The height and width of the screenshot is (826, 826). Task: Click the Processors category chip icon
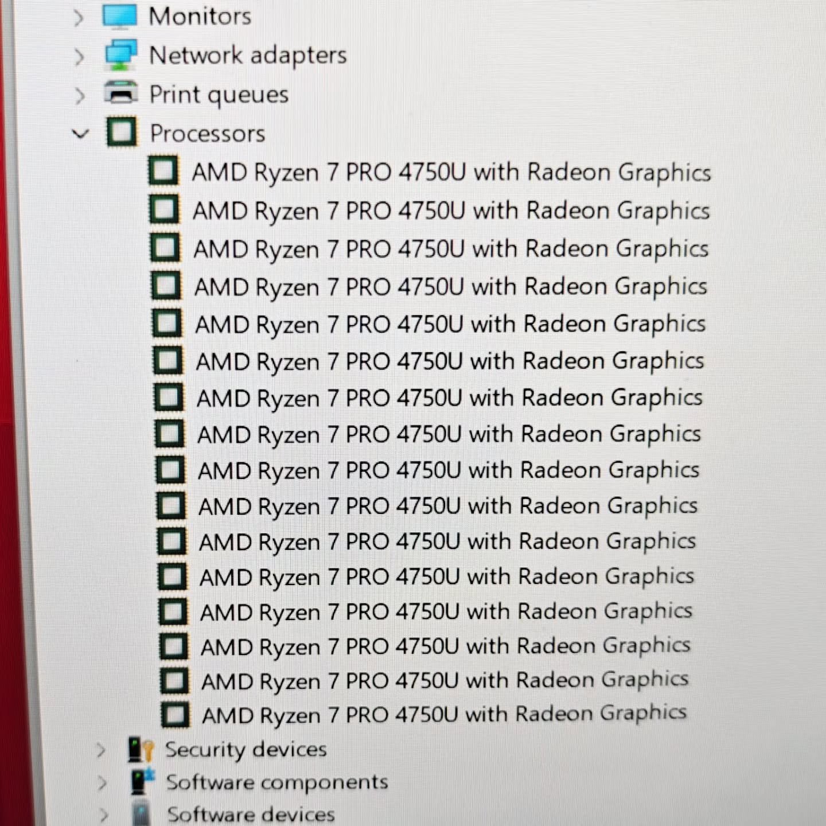(x=122, y=132)
